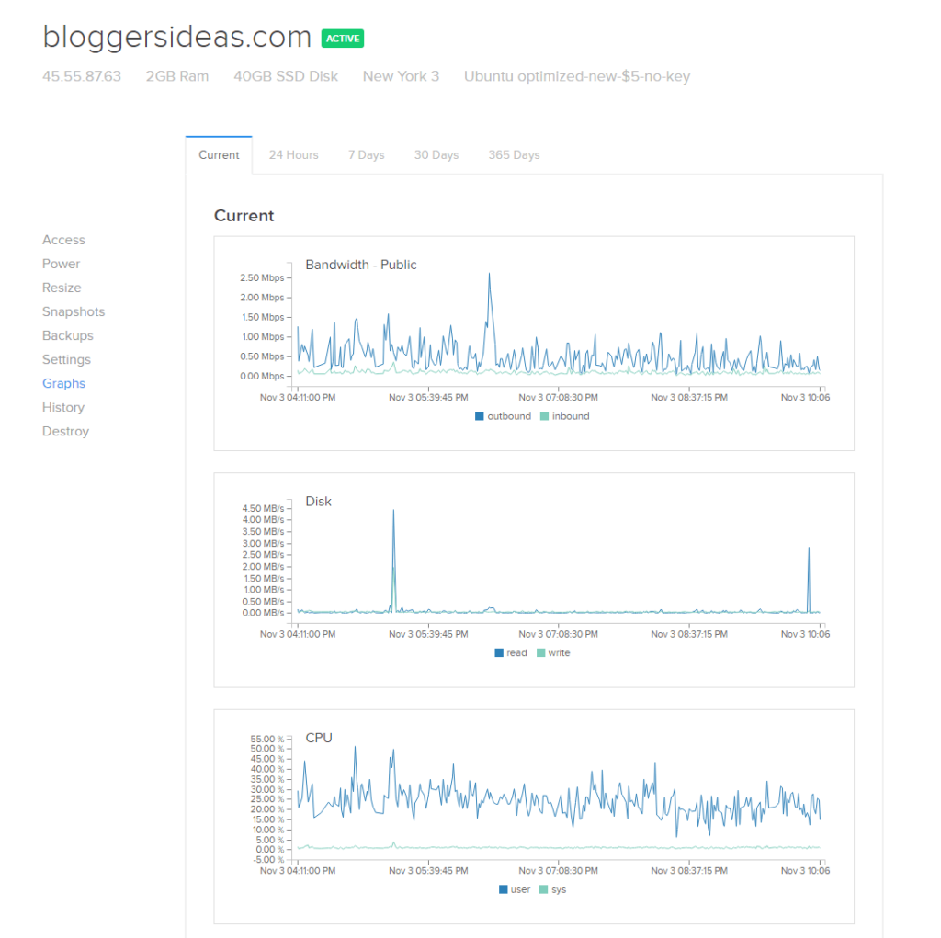View droplet History
The height and width of the screenshot is (938, 941).
(62, 407)
